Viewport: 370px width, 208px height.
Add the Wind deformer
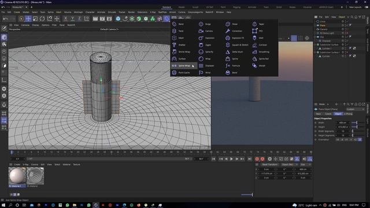205,73
